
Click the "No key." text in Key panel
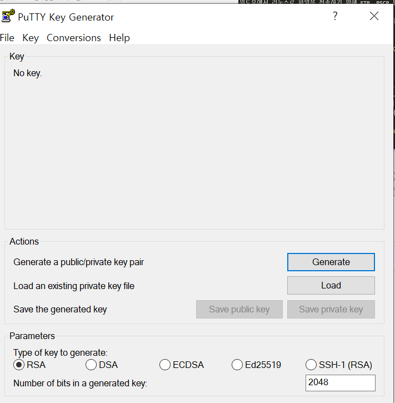[28, 73]
